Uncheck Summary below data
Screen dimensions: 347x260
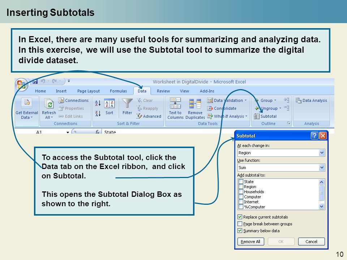[240, 231]
